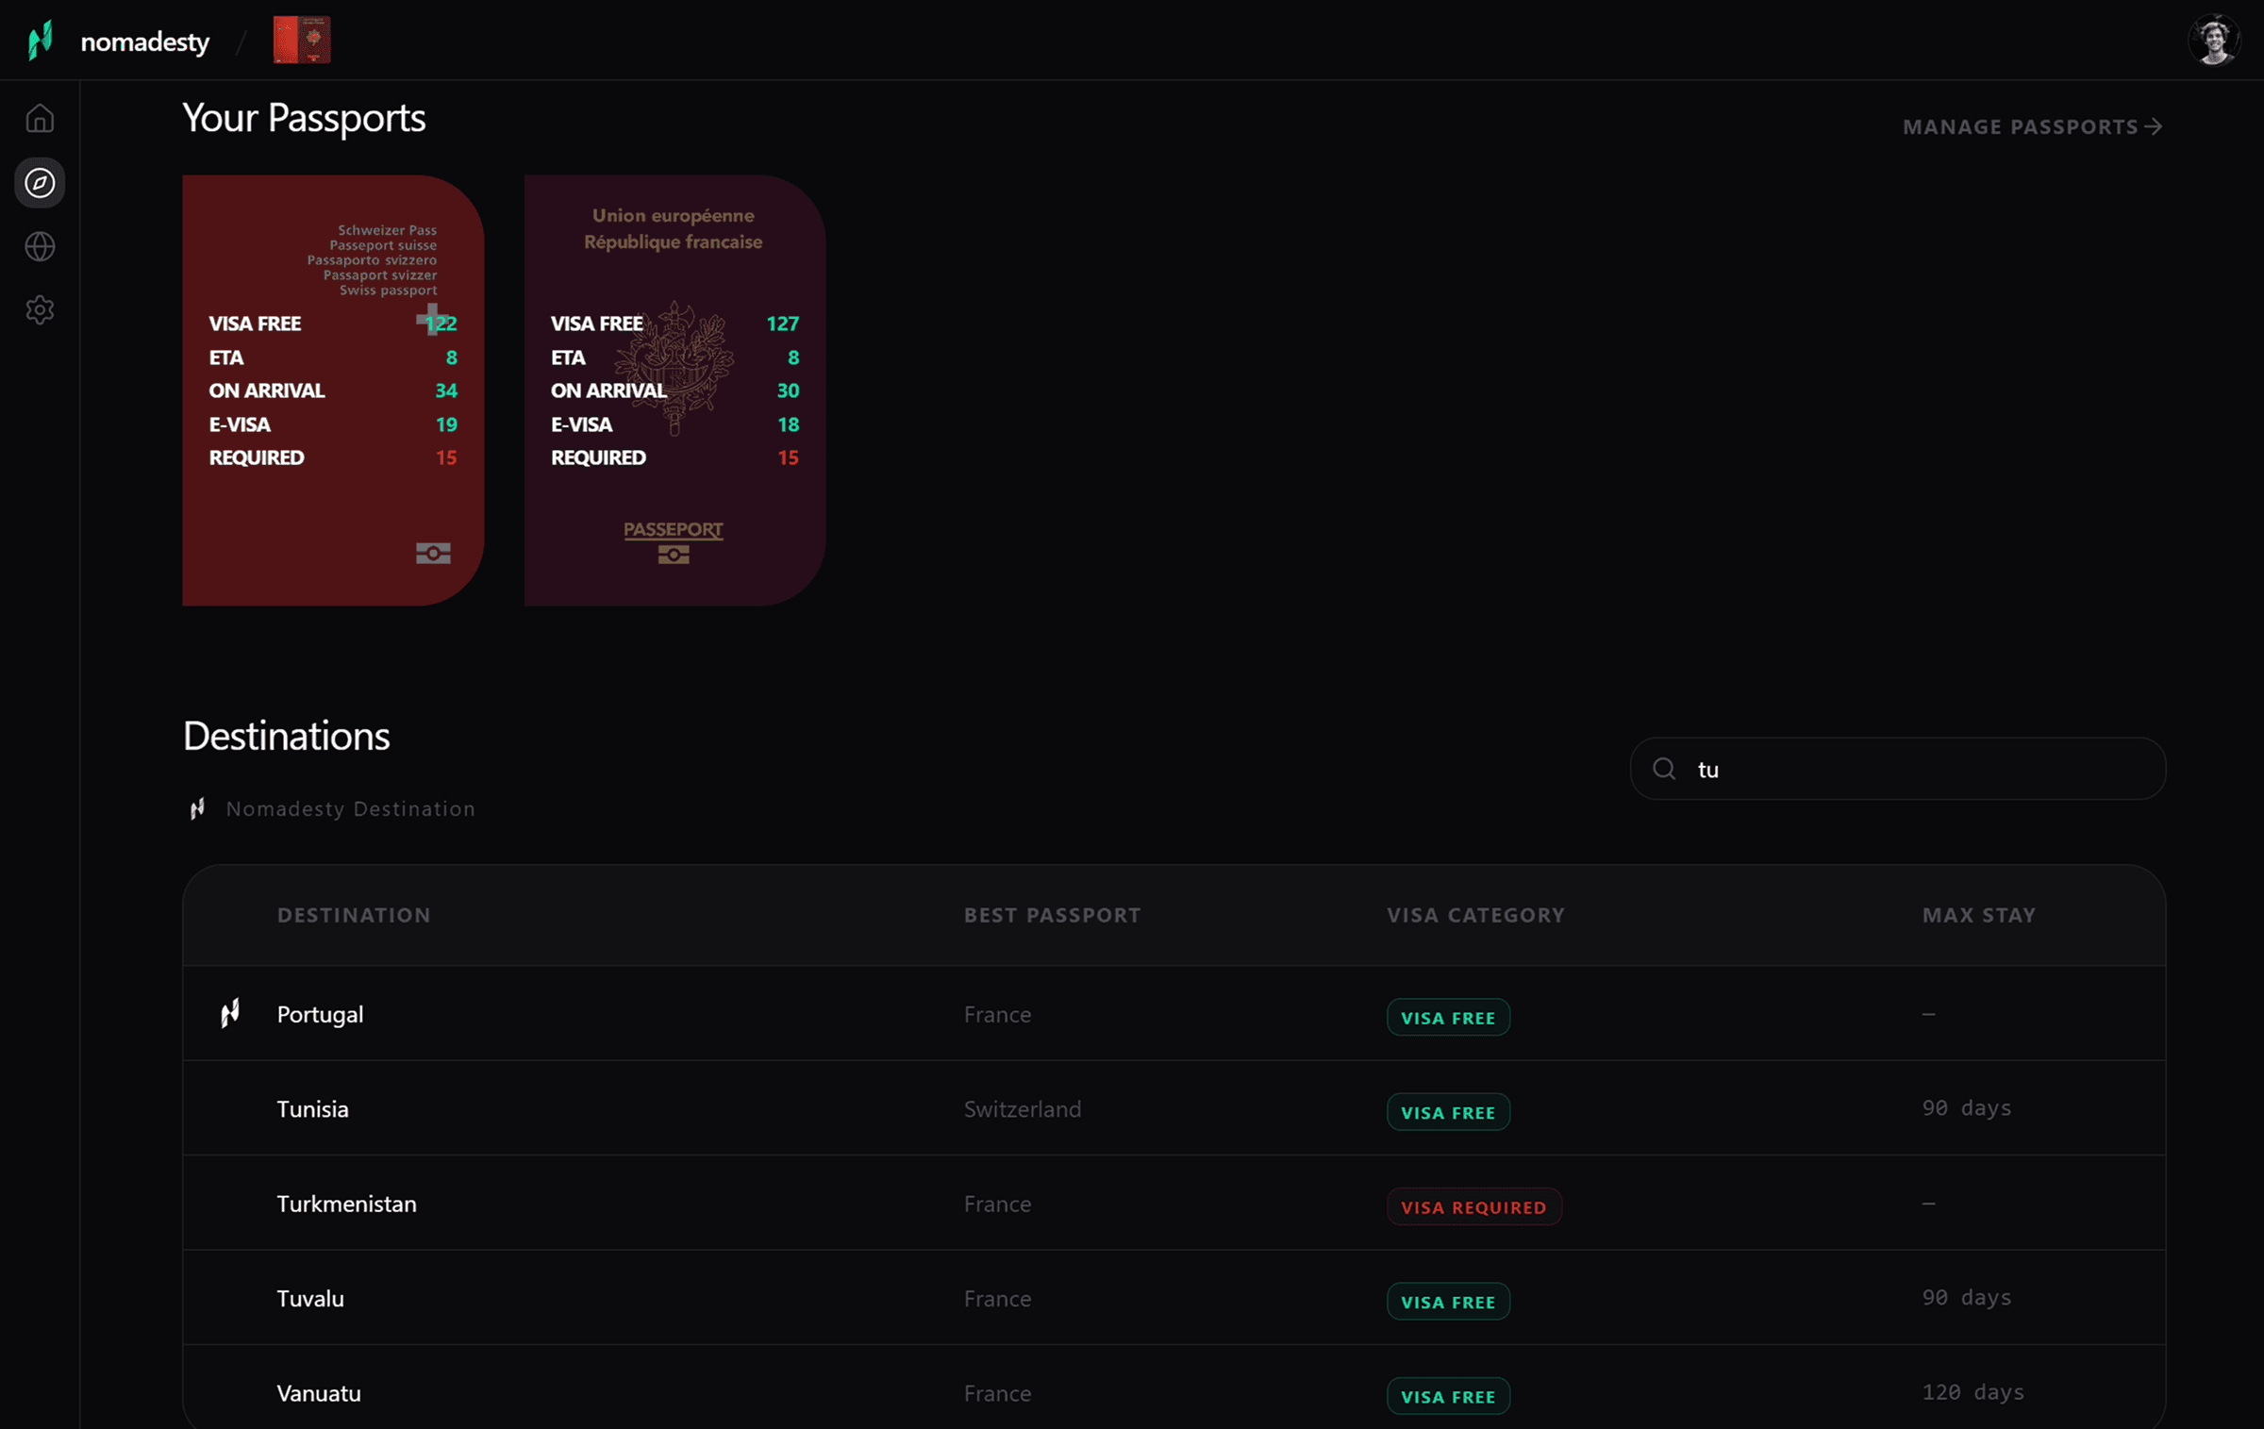Click the search magnifier icon in Destinations search

pos(1664,769)
